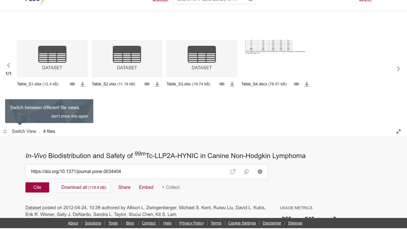Preview Table_S1.xlsx with eye icon
This screenshot has height=229, width=407.
coord(72,84)
